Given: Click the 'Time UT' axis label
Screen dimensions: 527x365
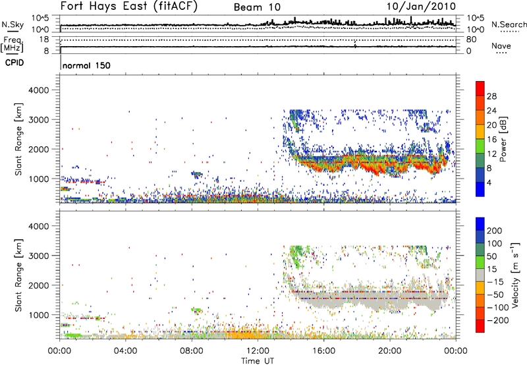Looking at the screenshot, I should [x=258, y=361].
